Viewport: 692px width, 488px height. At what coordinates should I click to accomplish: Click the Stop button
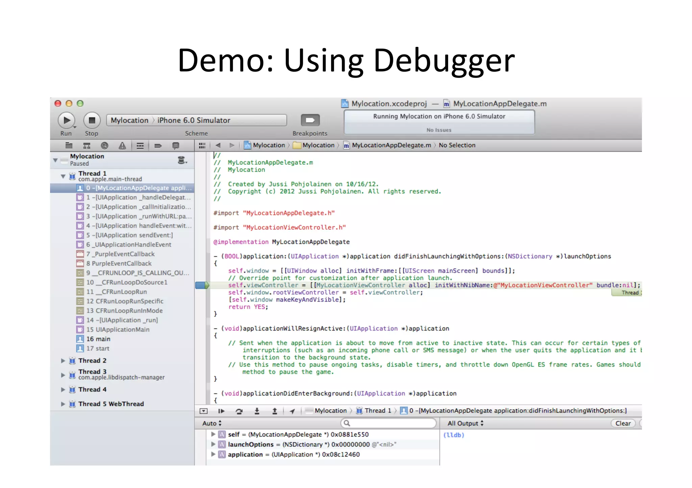(x=92, y=120)
